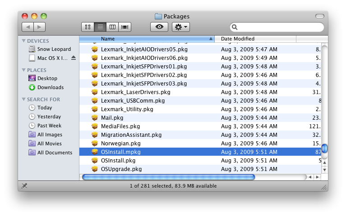Switch to icon view

pyautogui.click(x=88, y=27)
